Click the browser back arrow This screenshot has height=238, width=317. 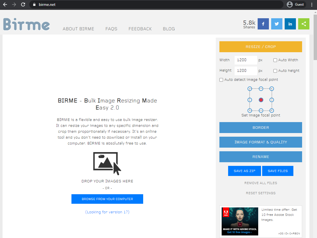[x=5, y=4]
